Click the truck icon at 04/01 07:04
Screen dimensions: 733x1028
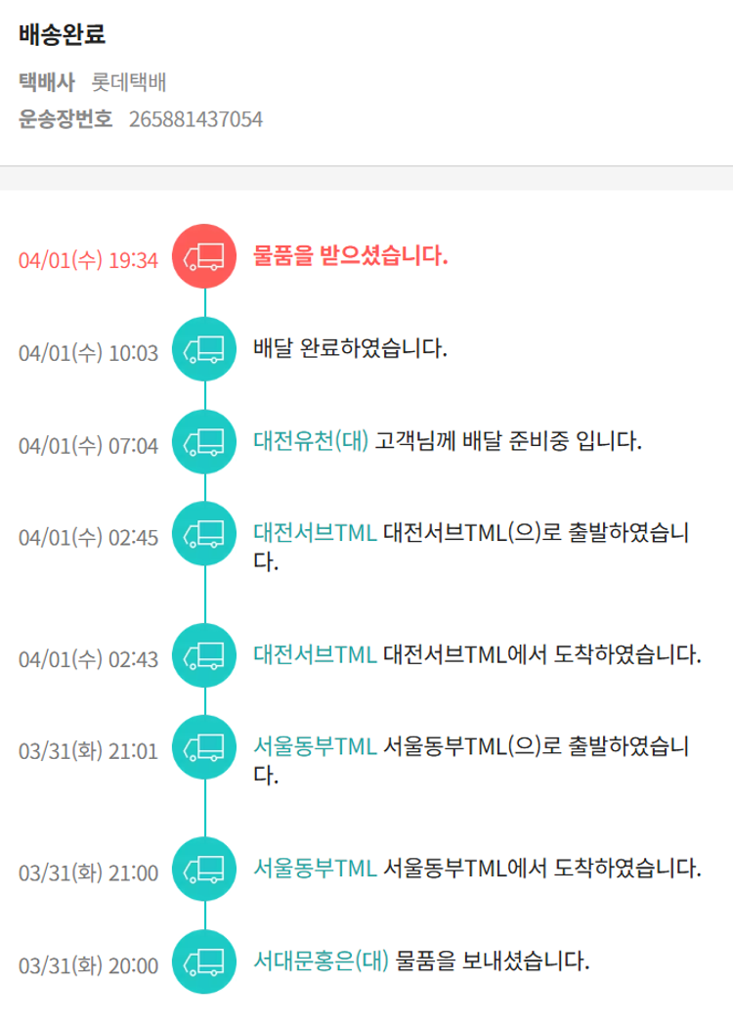(x=204, y=442)
